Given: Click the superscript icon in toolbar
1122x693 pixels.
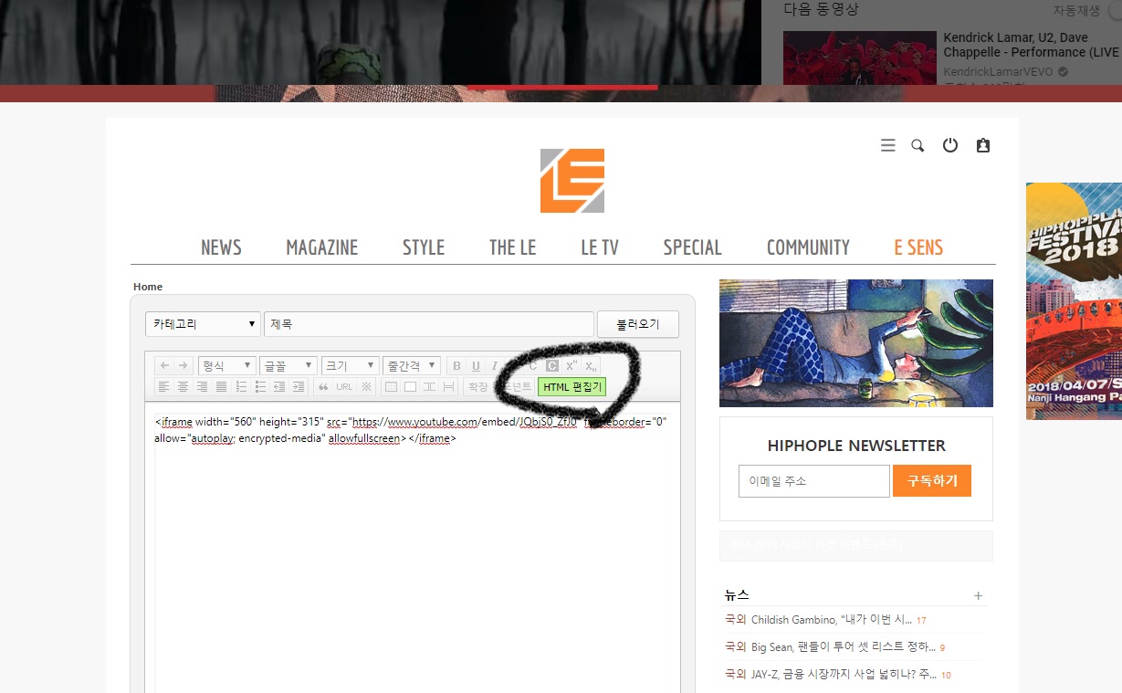Looking at the screenshot, I should pos(571,366).
